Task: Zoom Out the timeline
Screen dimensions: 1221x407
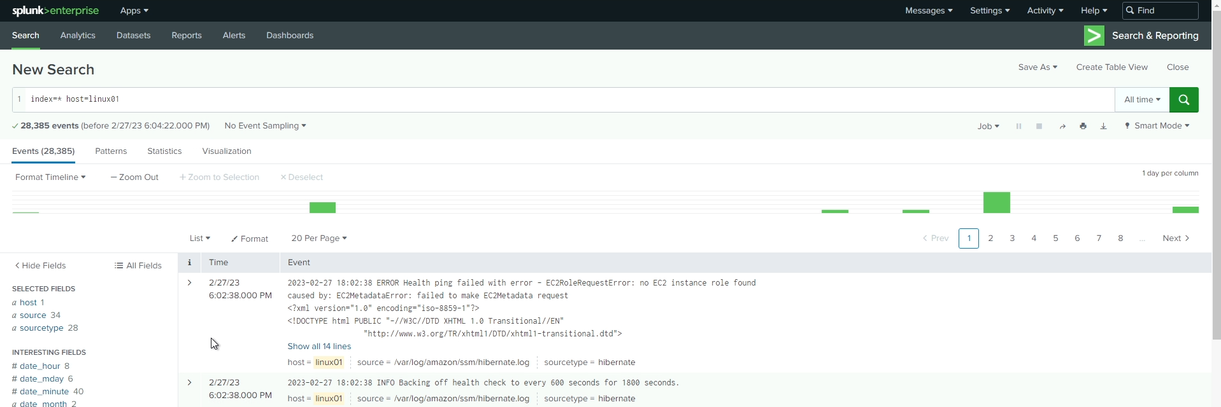Action: pyautogui.click(x=134, y=177)
